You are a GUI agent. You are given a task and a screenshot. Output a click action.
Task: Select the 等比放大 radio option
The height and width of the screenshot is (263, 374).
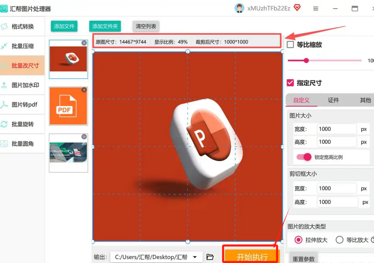[x=339, y=240]
